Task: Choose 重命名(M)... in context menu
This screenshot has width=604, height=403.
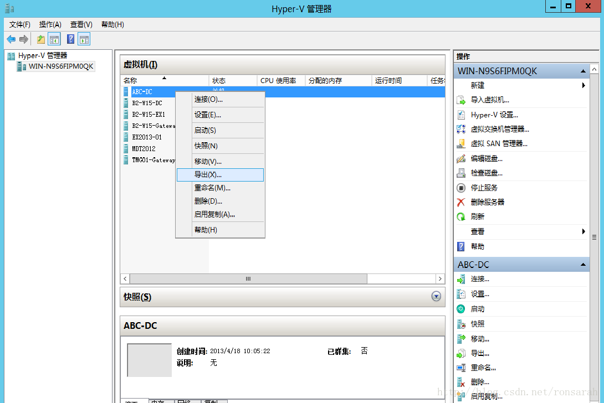Action: coord(220,188)
